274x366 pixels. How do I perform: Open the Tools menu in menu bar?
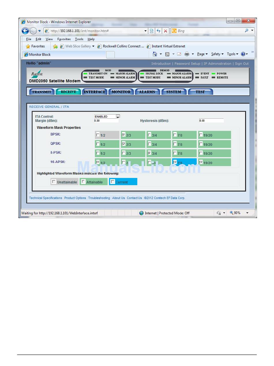(x=79, y=39)
